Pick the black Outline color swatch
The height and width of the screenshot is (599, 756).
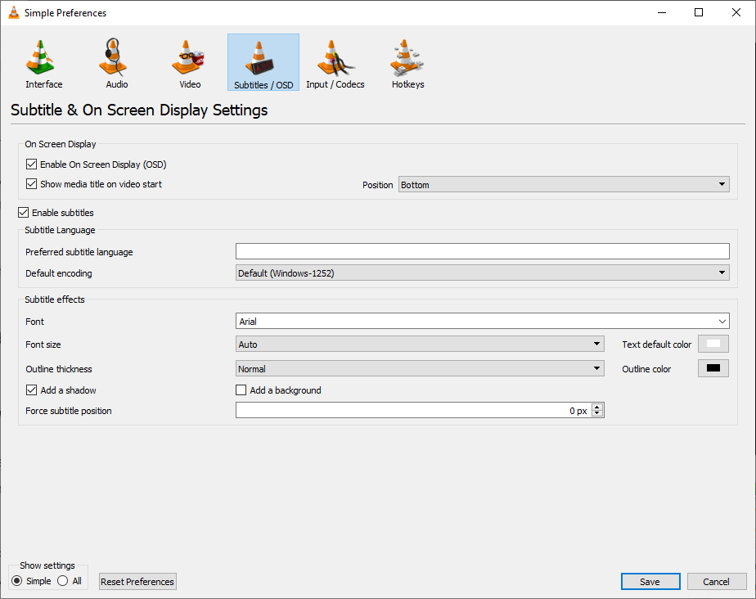(x=713, y=368)
